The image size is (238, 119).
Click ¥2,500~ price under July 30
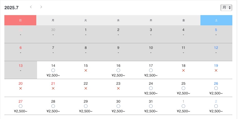click(x=118, y=111)
